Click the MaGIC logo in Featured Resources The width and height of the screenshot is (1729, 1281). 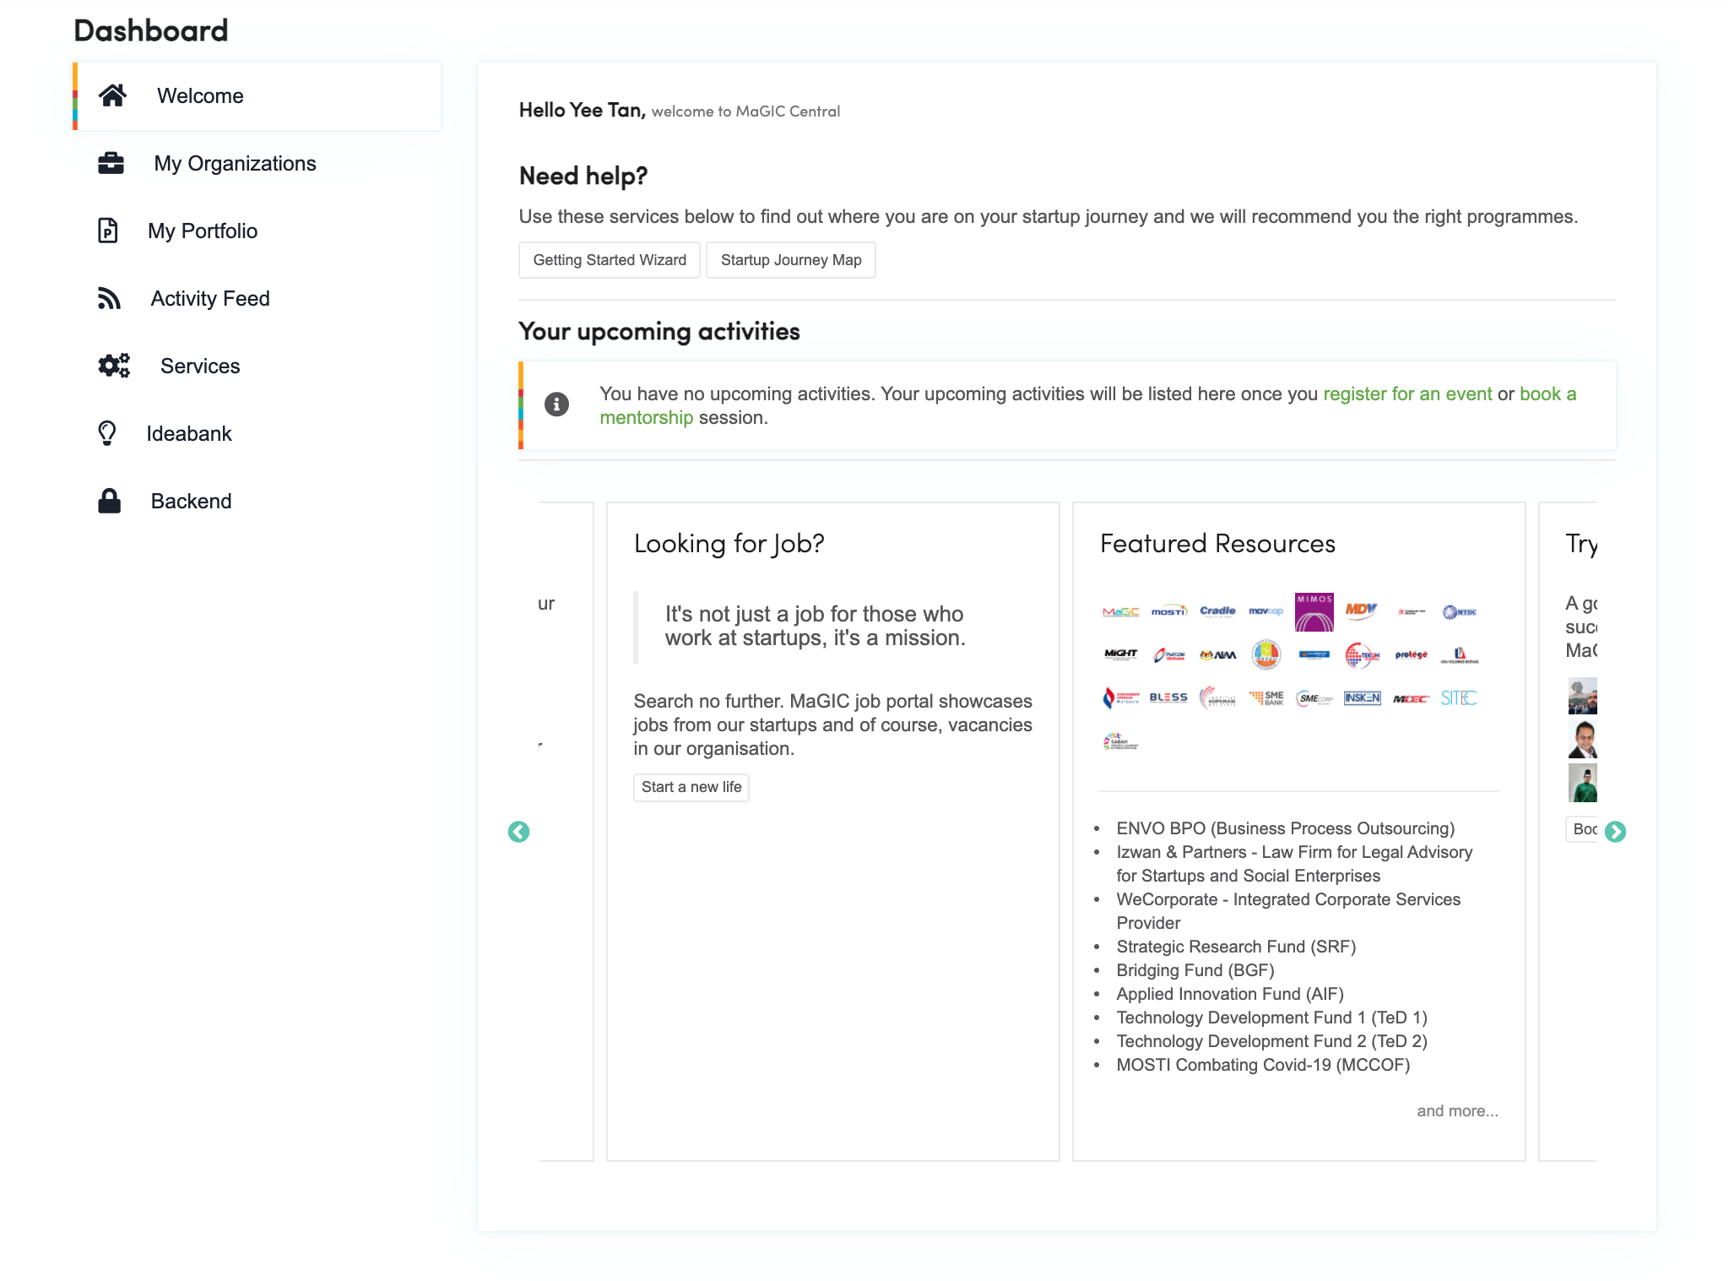click(1120, 611)
